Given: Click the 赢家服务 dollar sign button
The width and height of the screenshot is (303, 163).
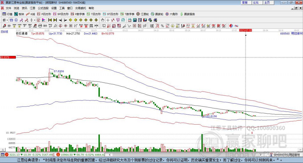Looking at the screenshot, I should (x=188, y=14).
